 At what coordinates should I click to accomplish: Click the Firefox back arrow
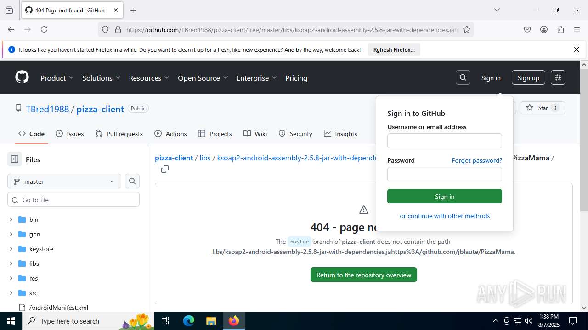pos(11,29)
